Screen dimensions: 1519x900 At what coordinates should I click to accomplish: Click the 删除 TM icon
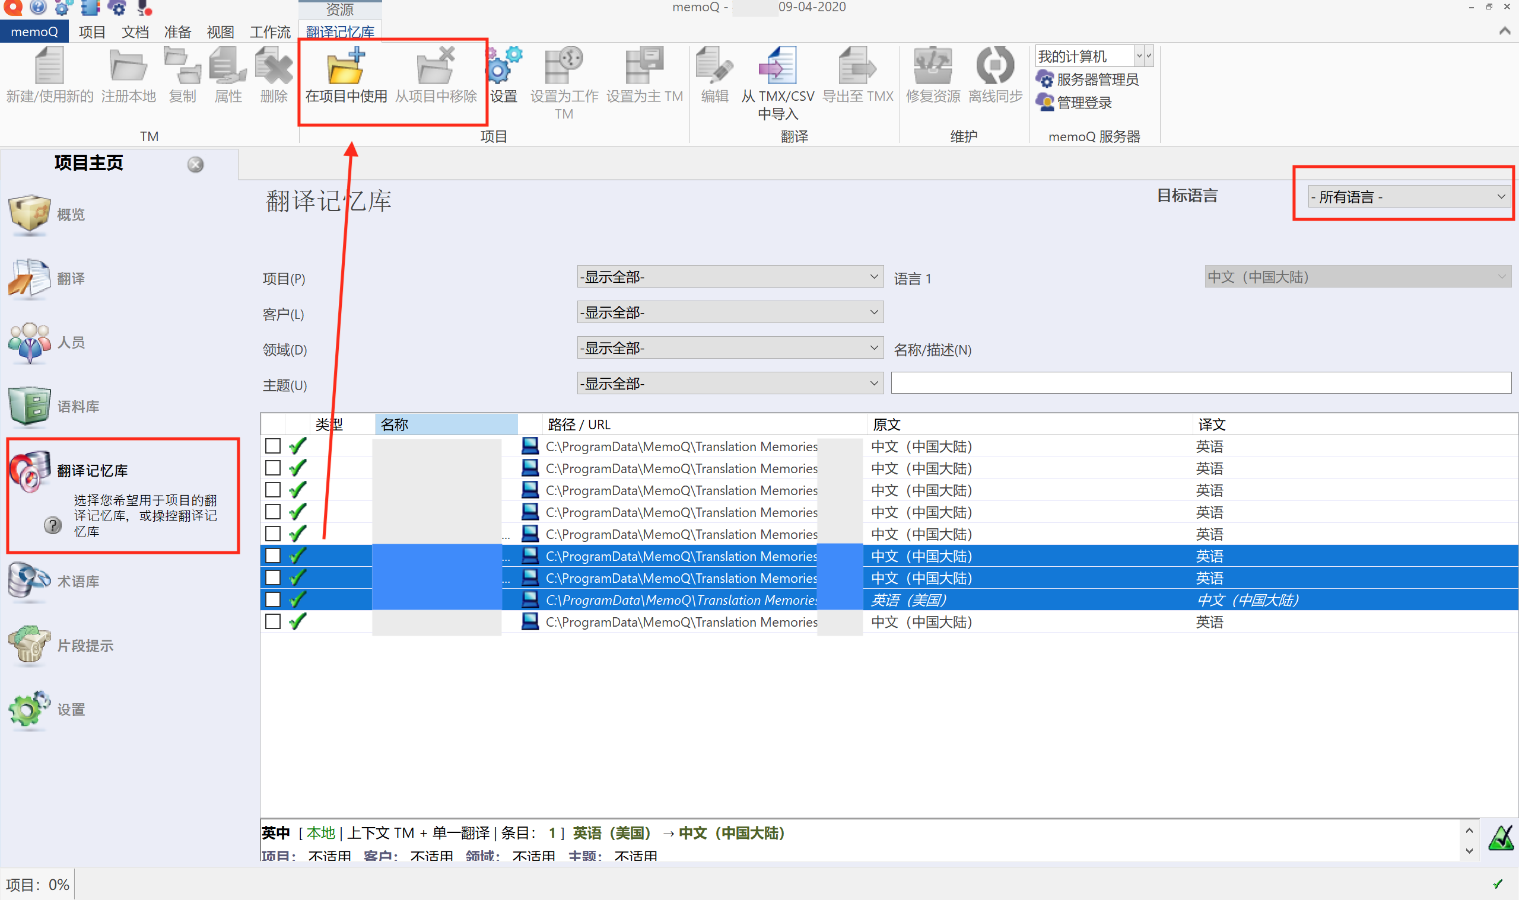pyautogui.click(x=274, y=65)
